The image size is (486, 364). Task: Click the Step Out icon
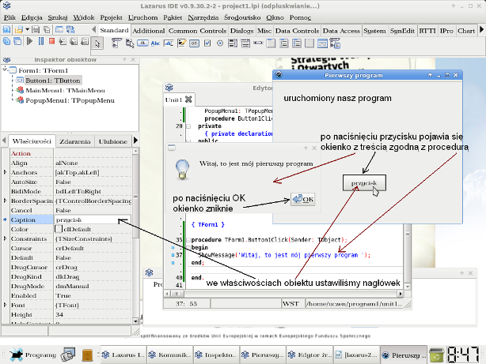(x=85, y=41)
